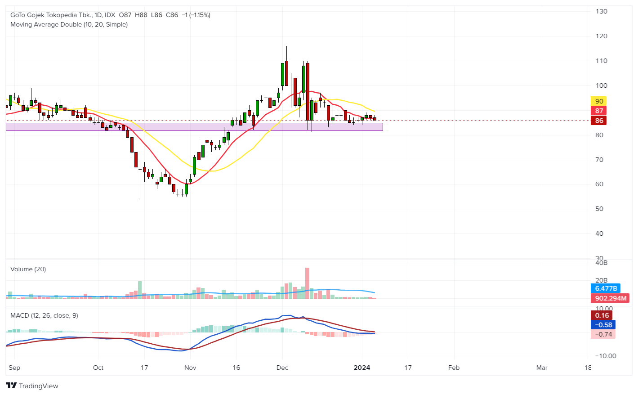
Task: Click the 70 level on price axis
Action: coord(599,160)
